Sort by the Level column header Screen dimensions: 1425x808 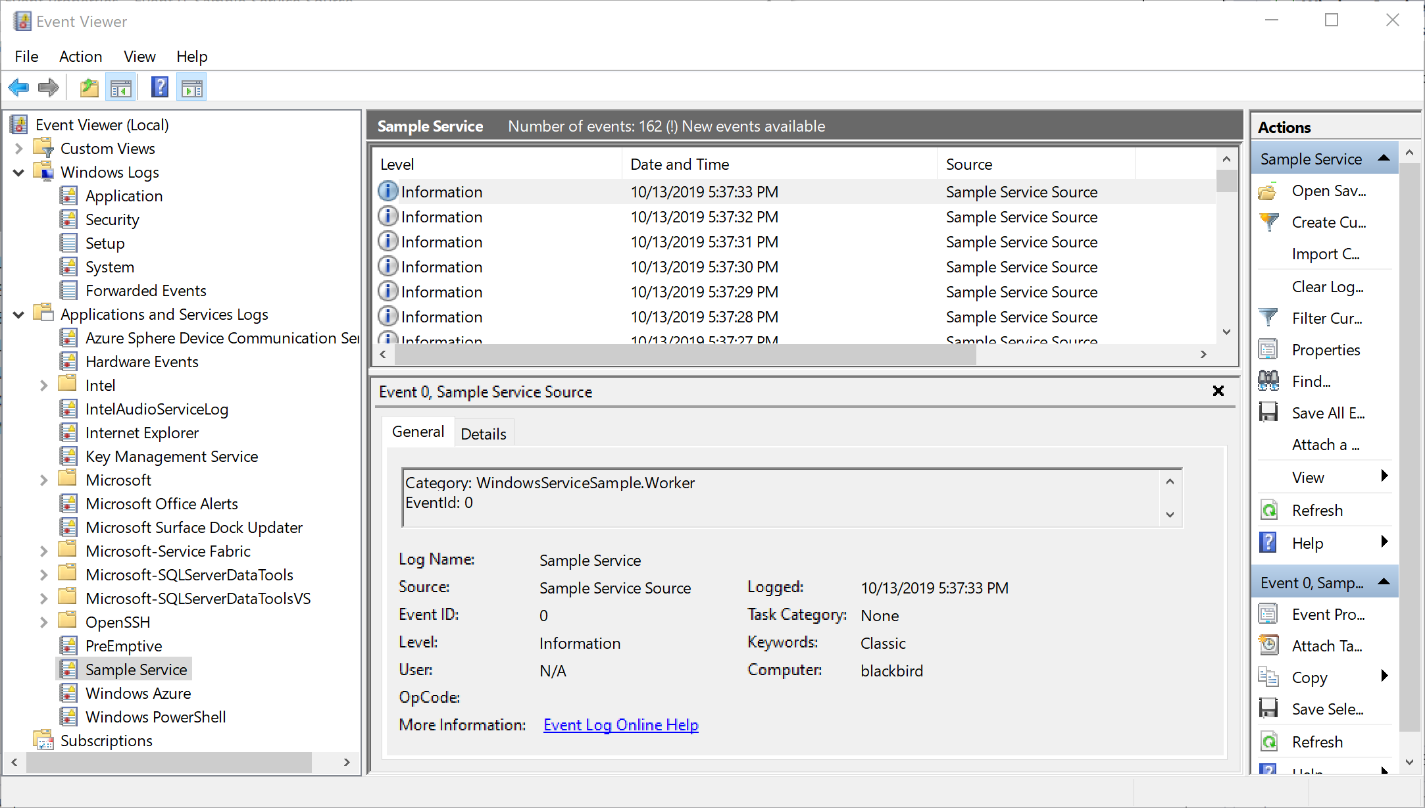497,164
